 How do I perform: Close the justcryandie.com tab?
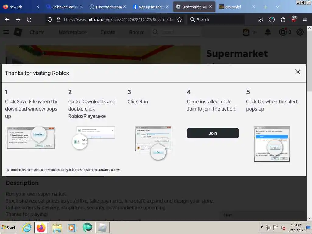[x=124, y=7]
